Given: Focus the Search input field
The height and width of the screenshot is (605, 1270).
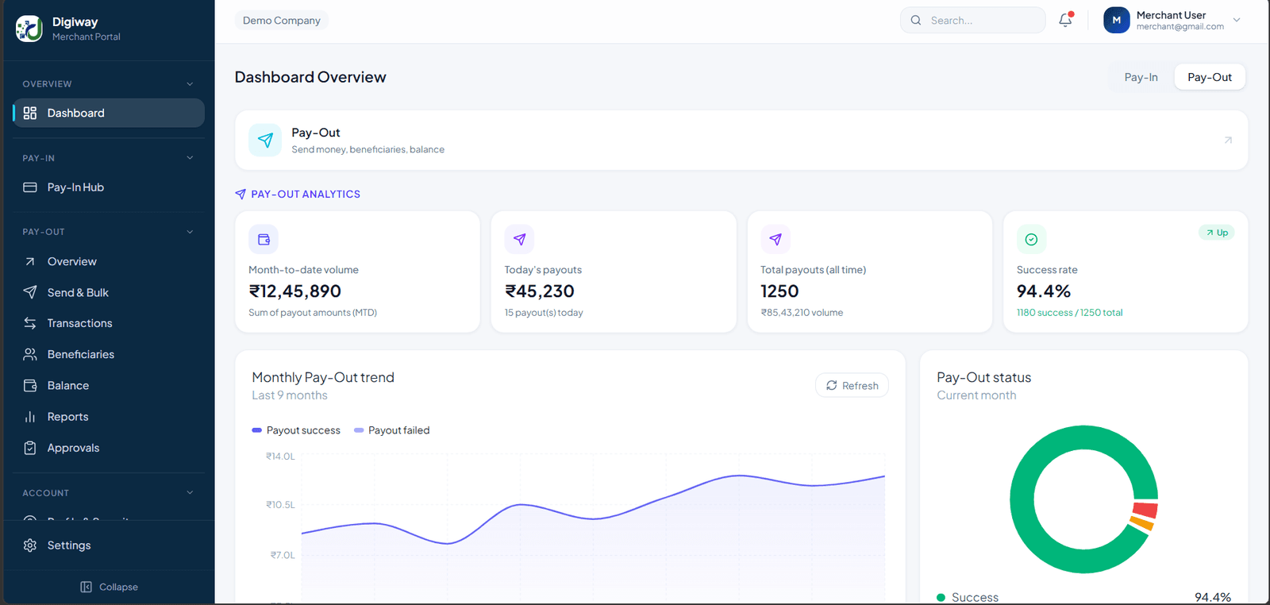Looking at the screenshot, I should (x=972, y=21).
